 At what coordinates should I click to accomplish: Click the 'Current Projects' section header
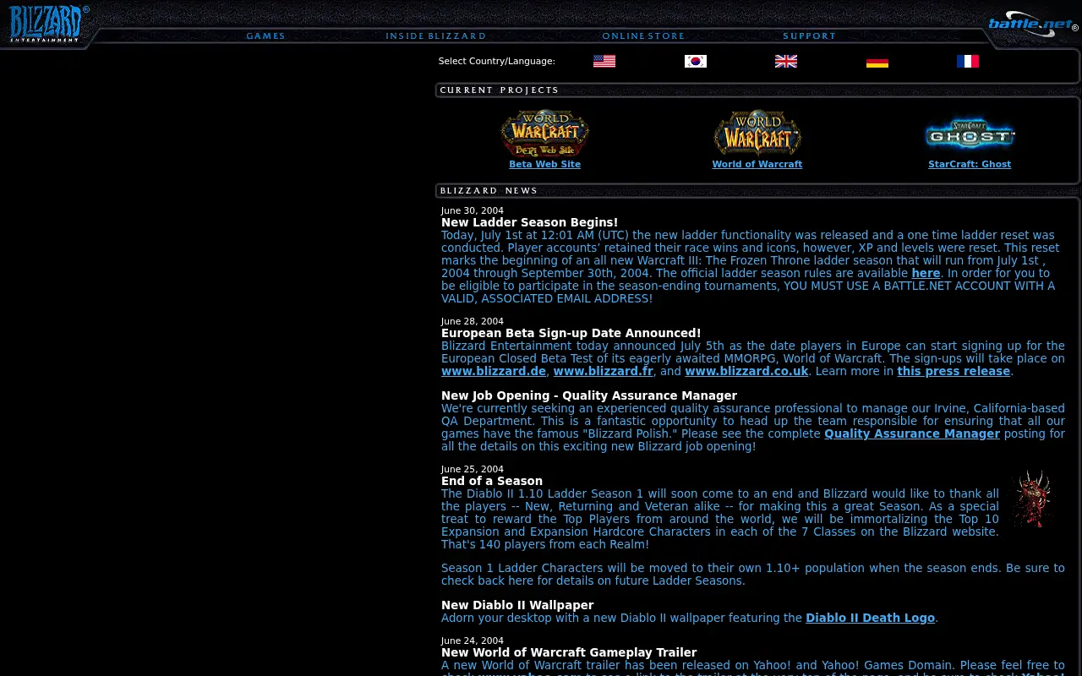pos(500,90)
